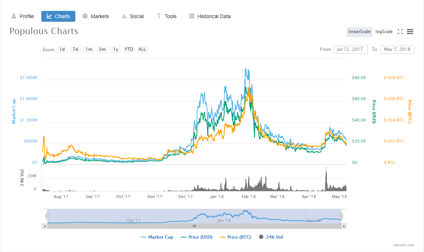Set zoom range to 3m
424x252 pixels.
pos(102,49)
